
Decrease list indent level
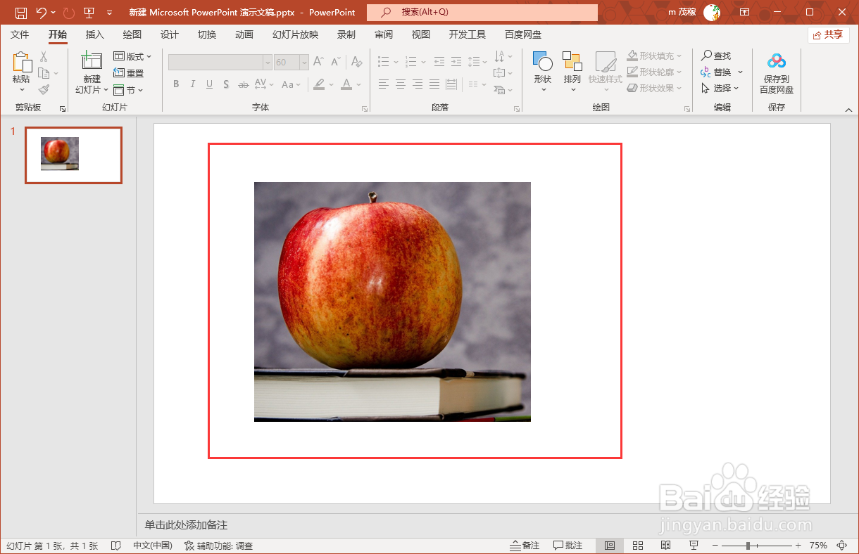coord(439,62)
